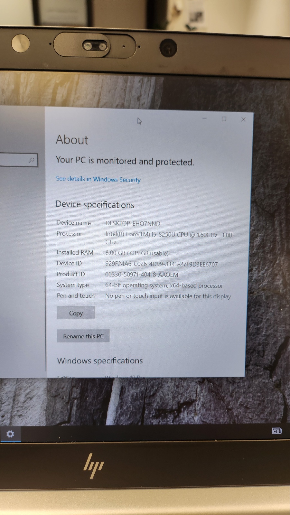The image size is (290, 515).
Task: Select Product ID 00330-50971-40418-AAOEM
Action: (142, 275)
